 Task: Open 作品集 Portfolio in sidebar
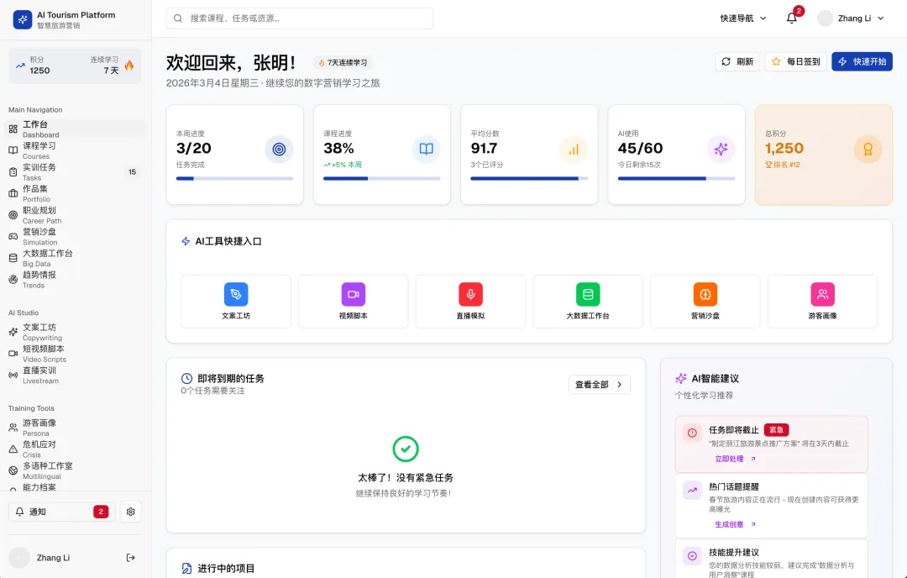point(76,193)
